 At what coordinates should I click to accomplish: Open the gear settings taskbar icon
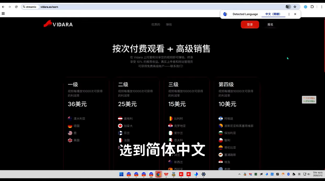point(203,174)
